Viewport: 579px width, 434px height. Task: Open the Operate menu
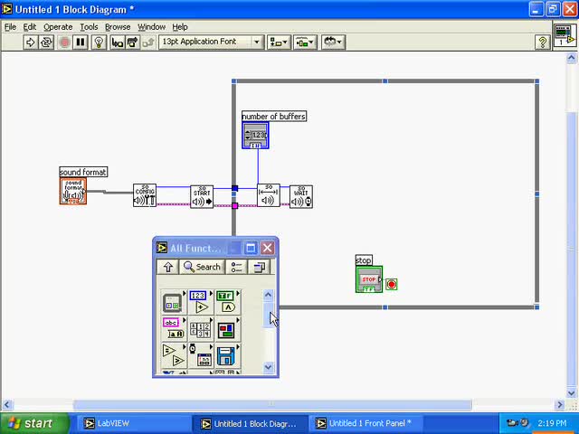[58, 27]
